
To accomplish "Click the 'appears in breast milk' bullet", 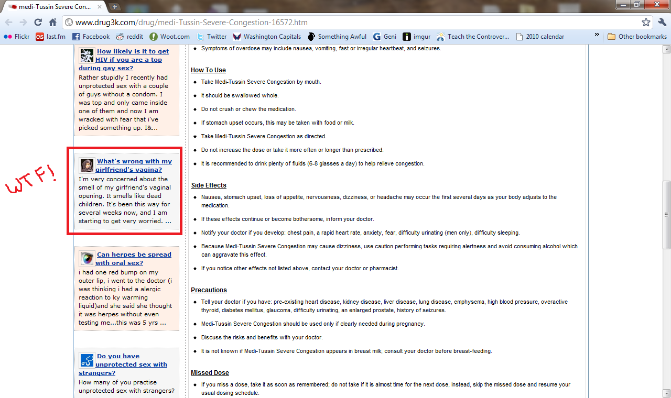I will (347, 351).
